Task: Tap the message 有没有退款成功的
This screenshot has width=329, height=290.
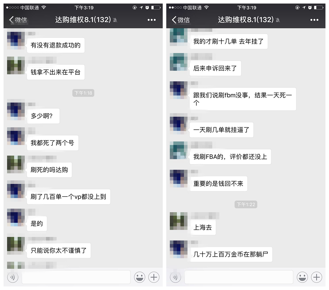Action: [x=56, y=45]
